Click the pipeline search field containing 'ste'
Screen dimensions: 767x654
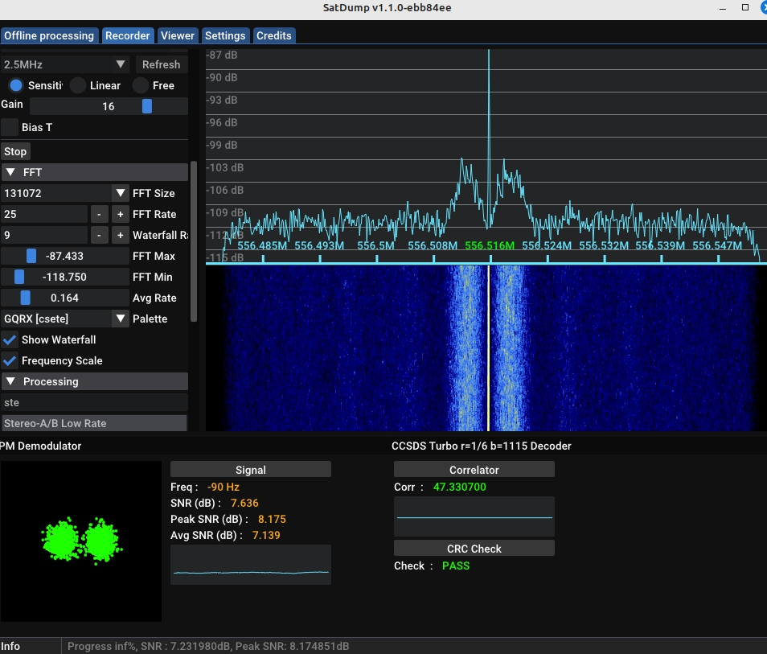(x=94, y=402)
